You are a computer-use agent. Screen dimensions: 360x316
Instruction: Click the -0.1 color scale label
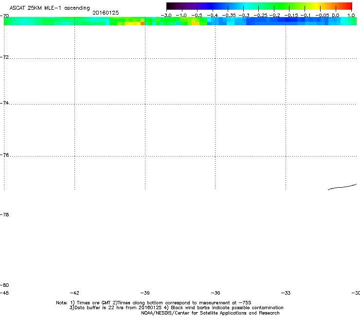point(306,16)
